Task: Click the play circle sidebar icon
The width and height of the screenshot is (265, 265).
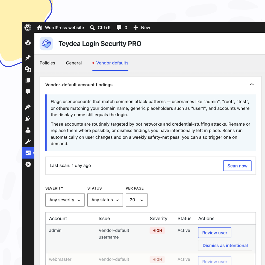Action: click(28, 164)
